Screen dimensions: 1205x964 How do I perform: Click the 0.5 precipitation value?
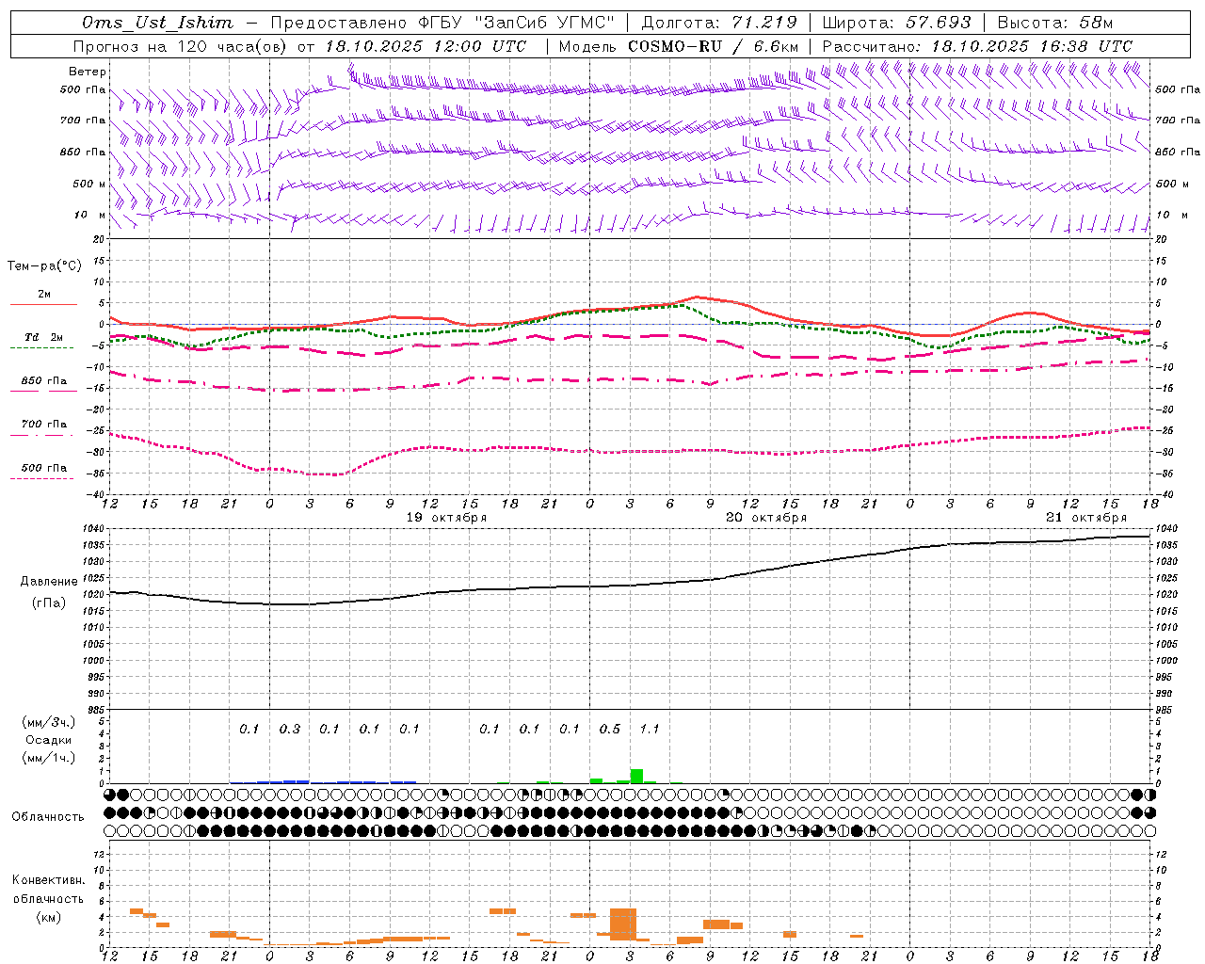[609, 730]
